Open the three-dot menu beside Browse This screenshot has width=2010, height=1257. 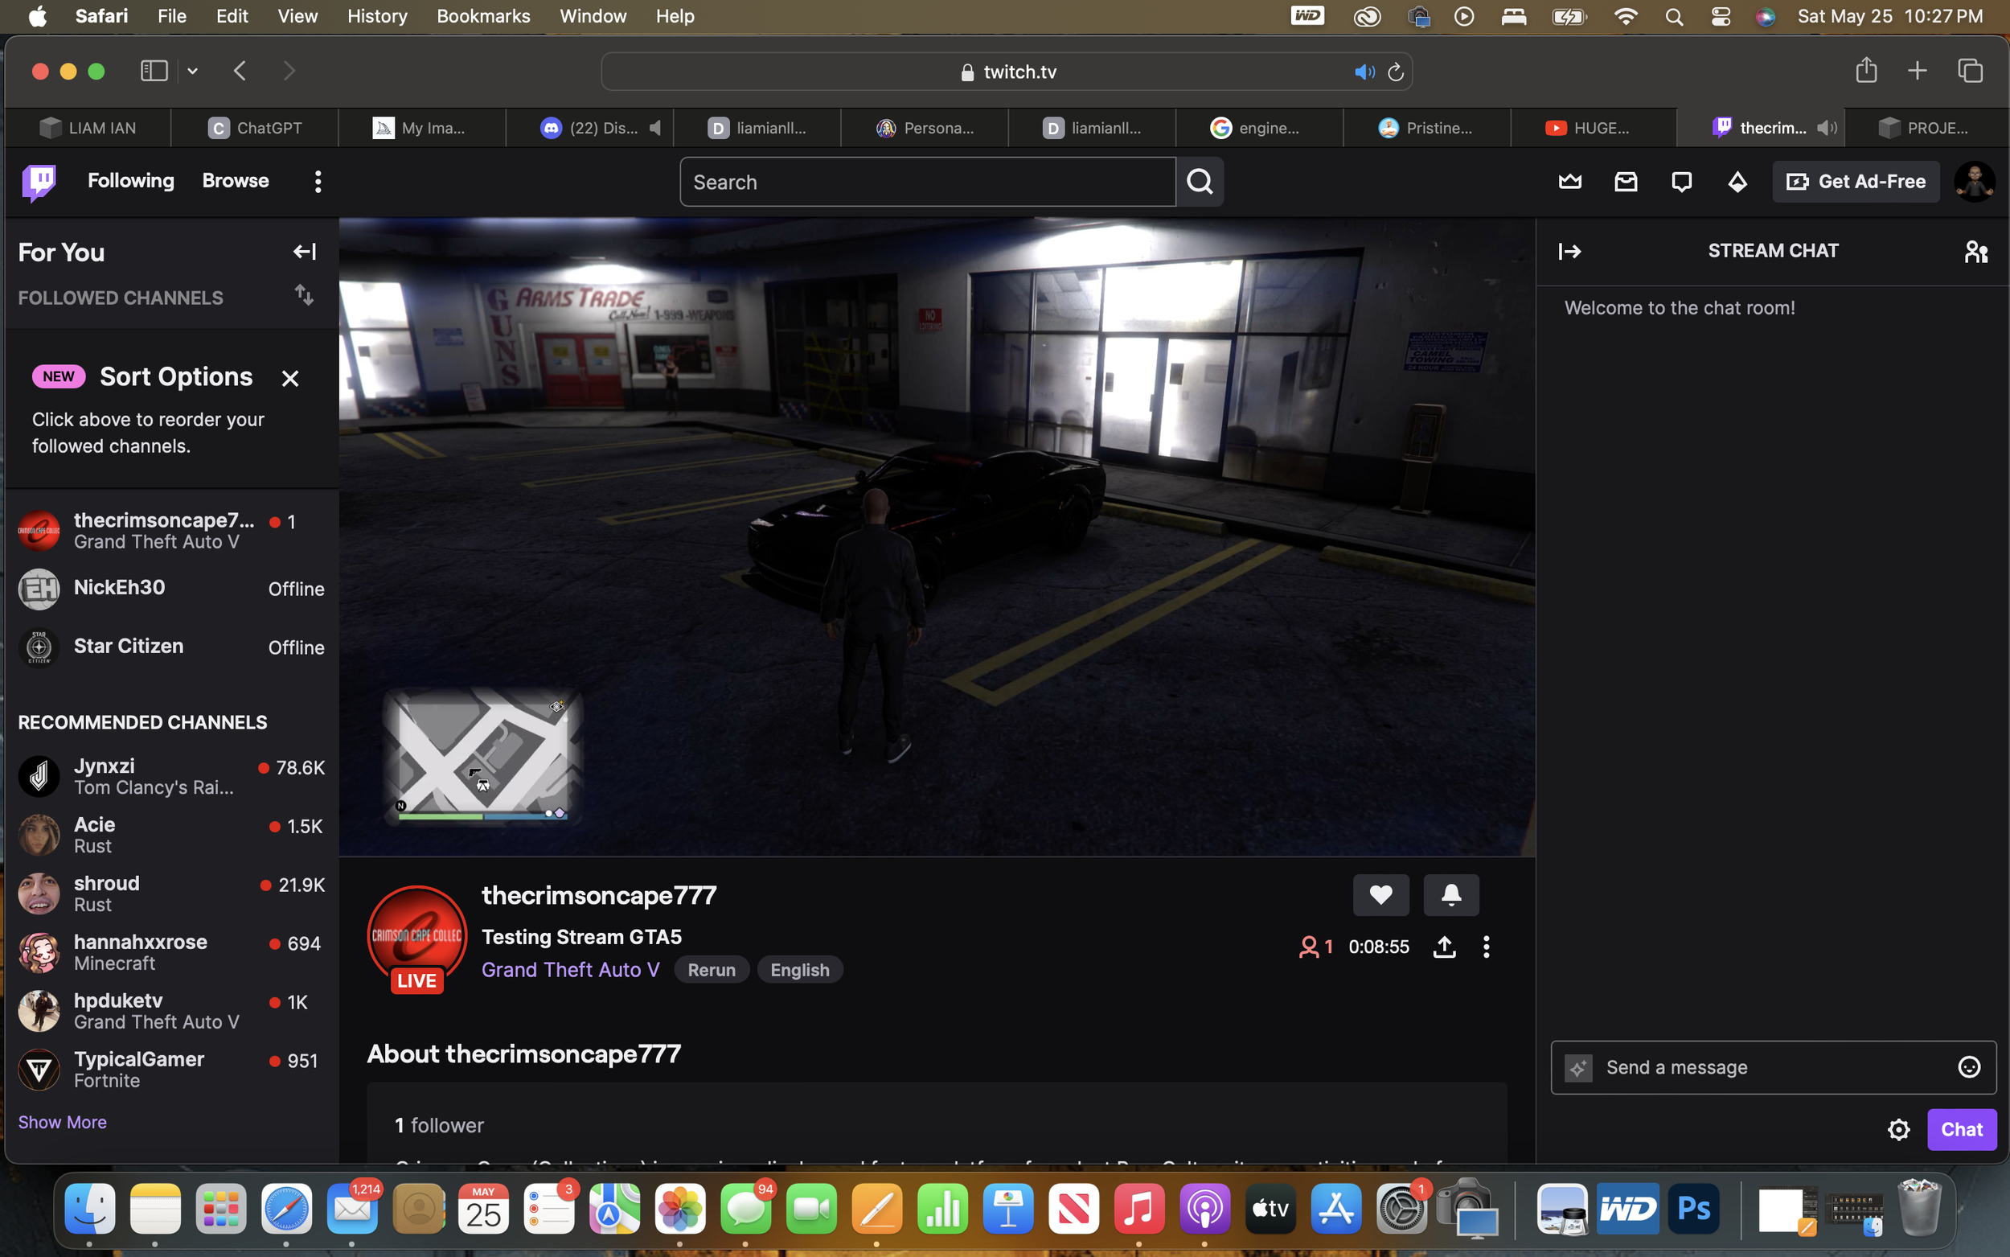[x=318, y=181]
